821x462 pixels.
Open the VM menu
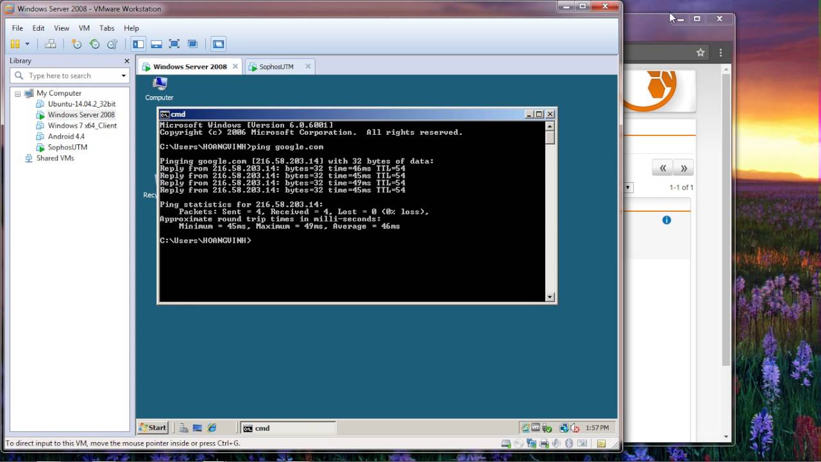pyautogui.click(x=84, y=28)
